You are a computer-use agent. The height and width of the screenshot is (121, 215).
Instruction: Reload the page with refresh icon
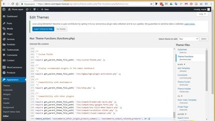pyautogui.click(x=13, y=4)
